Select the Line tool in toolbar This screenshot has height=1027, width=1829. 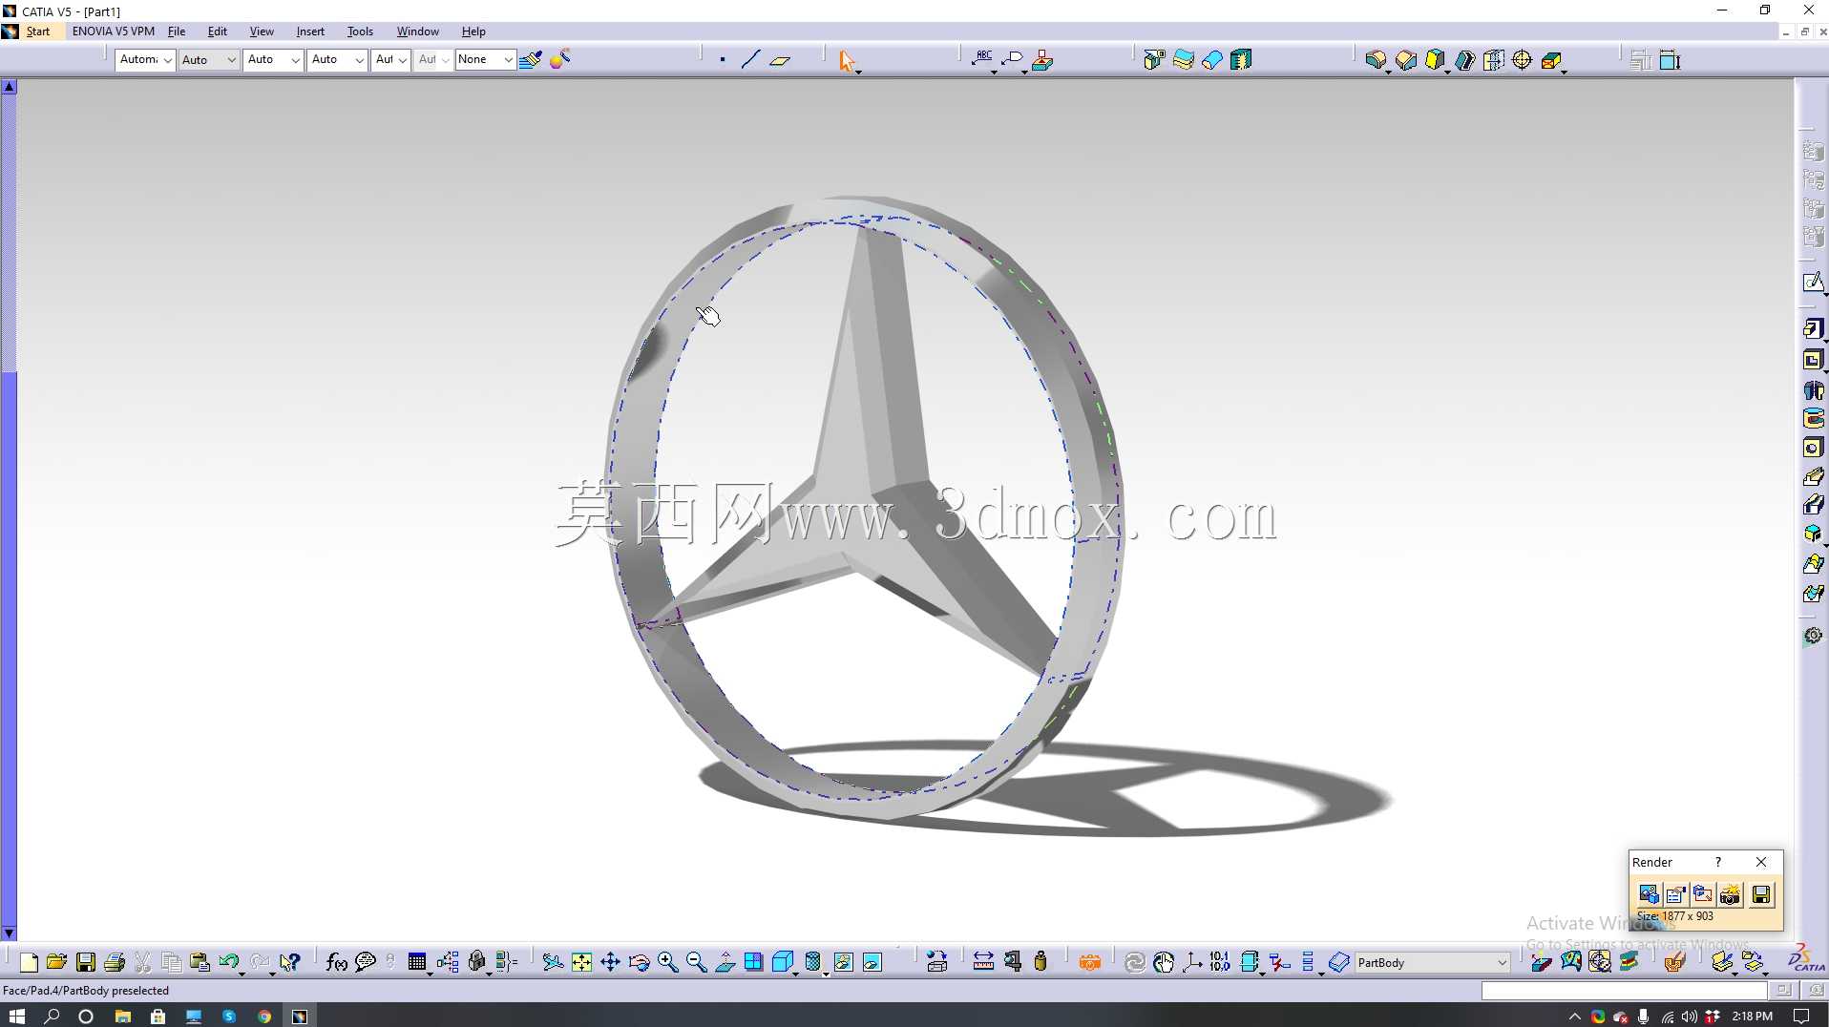point(751,60)
